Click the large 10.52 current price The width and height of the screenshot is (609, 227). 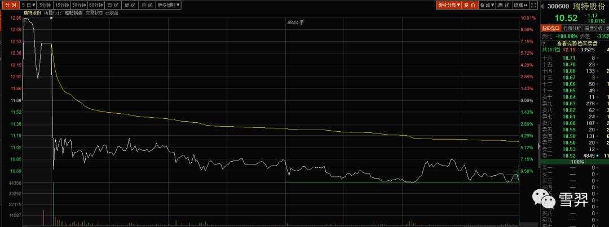click(x=566, y=18)
